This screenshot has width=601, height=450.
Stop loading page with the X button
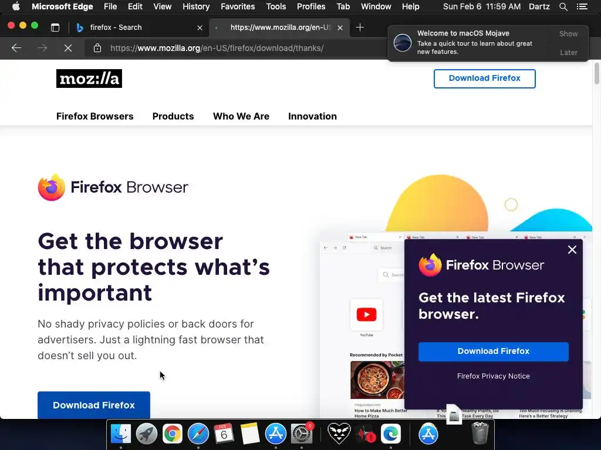(x=68, y=48)
